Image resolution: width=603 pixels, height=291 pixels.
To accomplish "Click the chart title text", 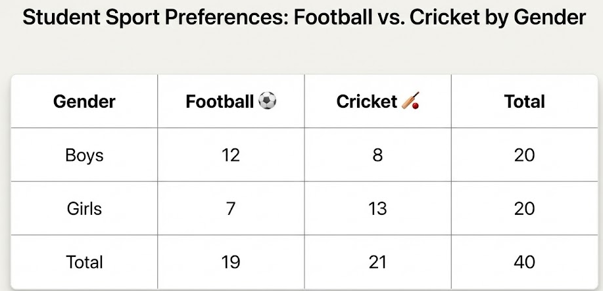I will (x=303, y=18).
